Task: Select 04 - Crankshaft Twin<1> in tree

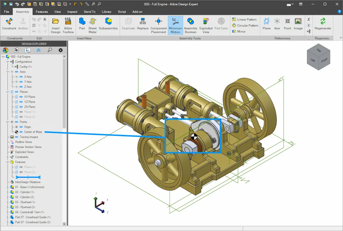Action: tap(30, 212)
